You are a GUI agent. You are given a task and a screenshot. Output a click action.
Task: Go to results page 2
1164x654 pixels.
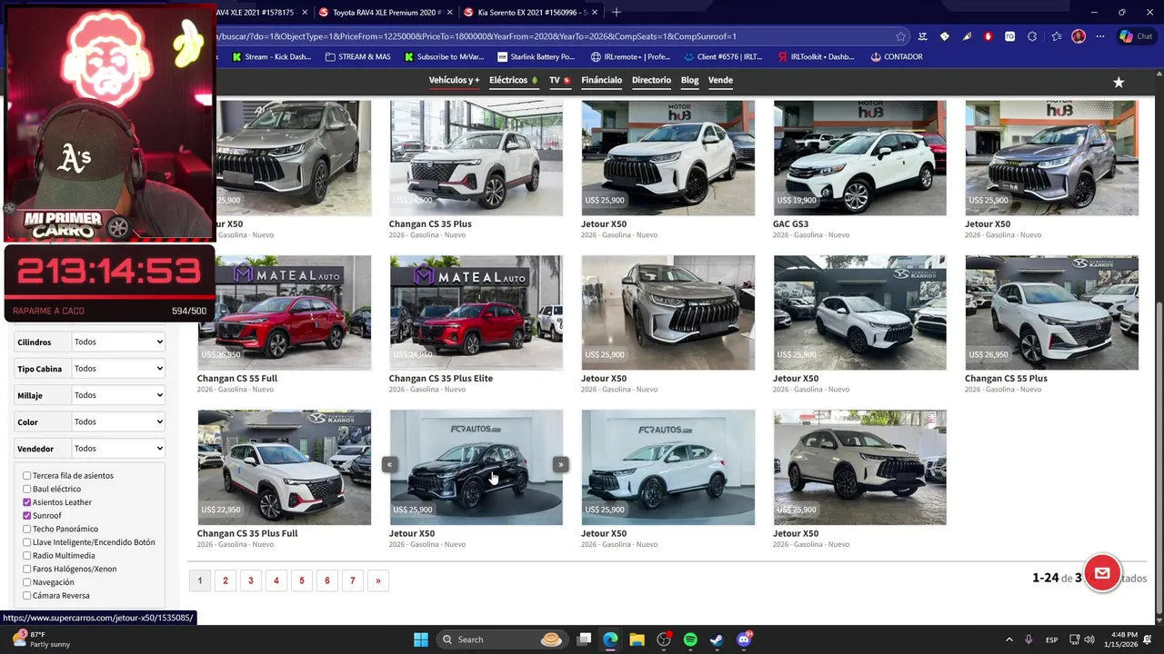(226, 580)
